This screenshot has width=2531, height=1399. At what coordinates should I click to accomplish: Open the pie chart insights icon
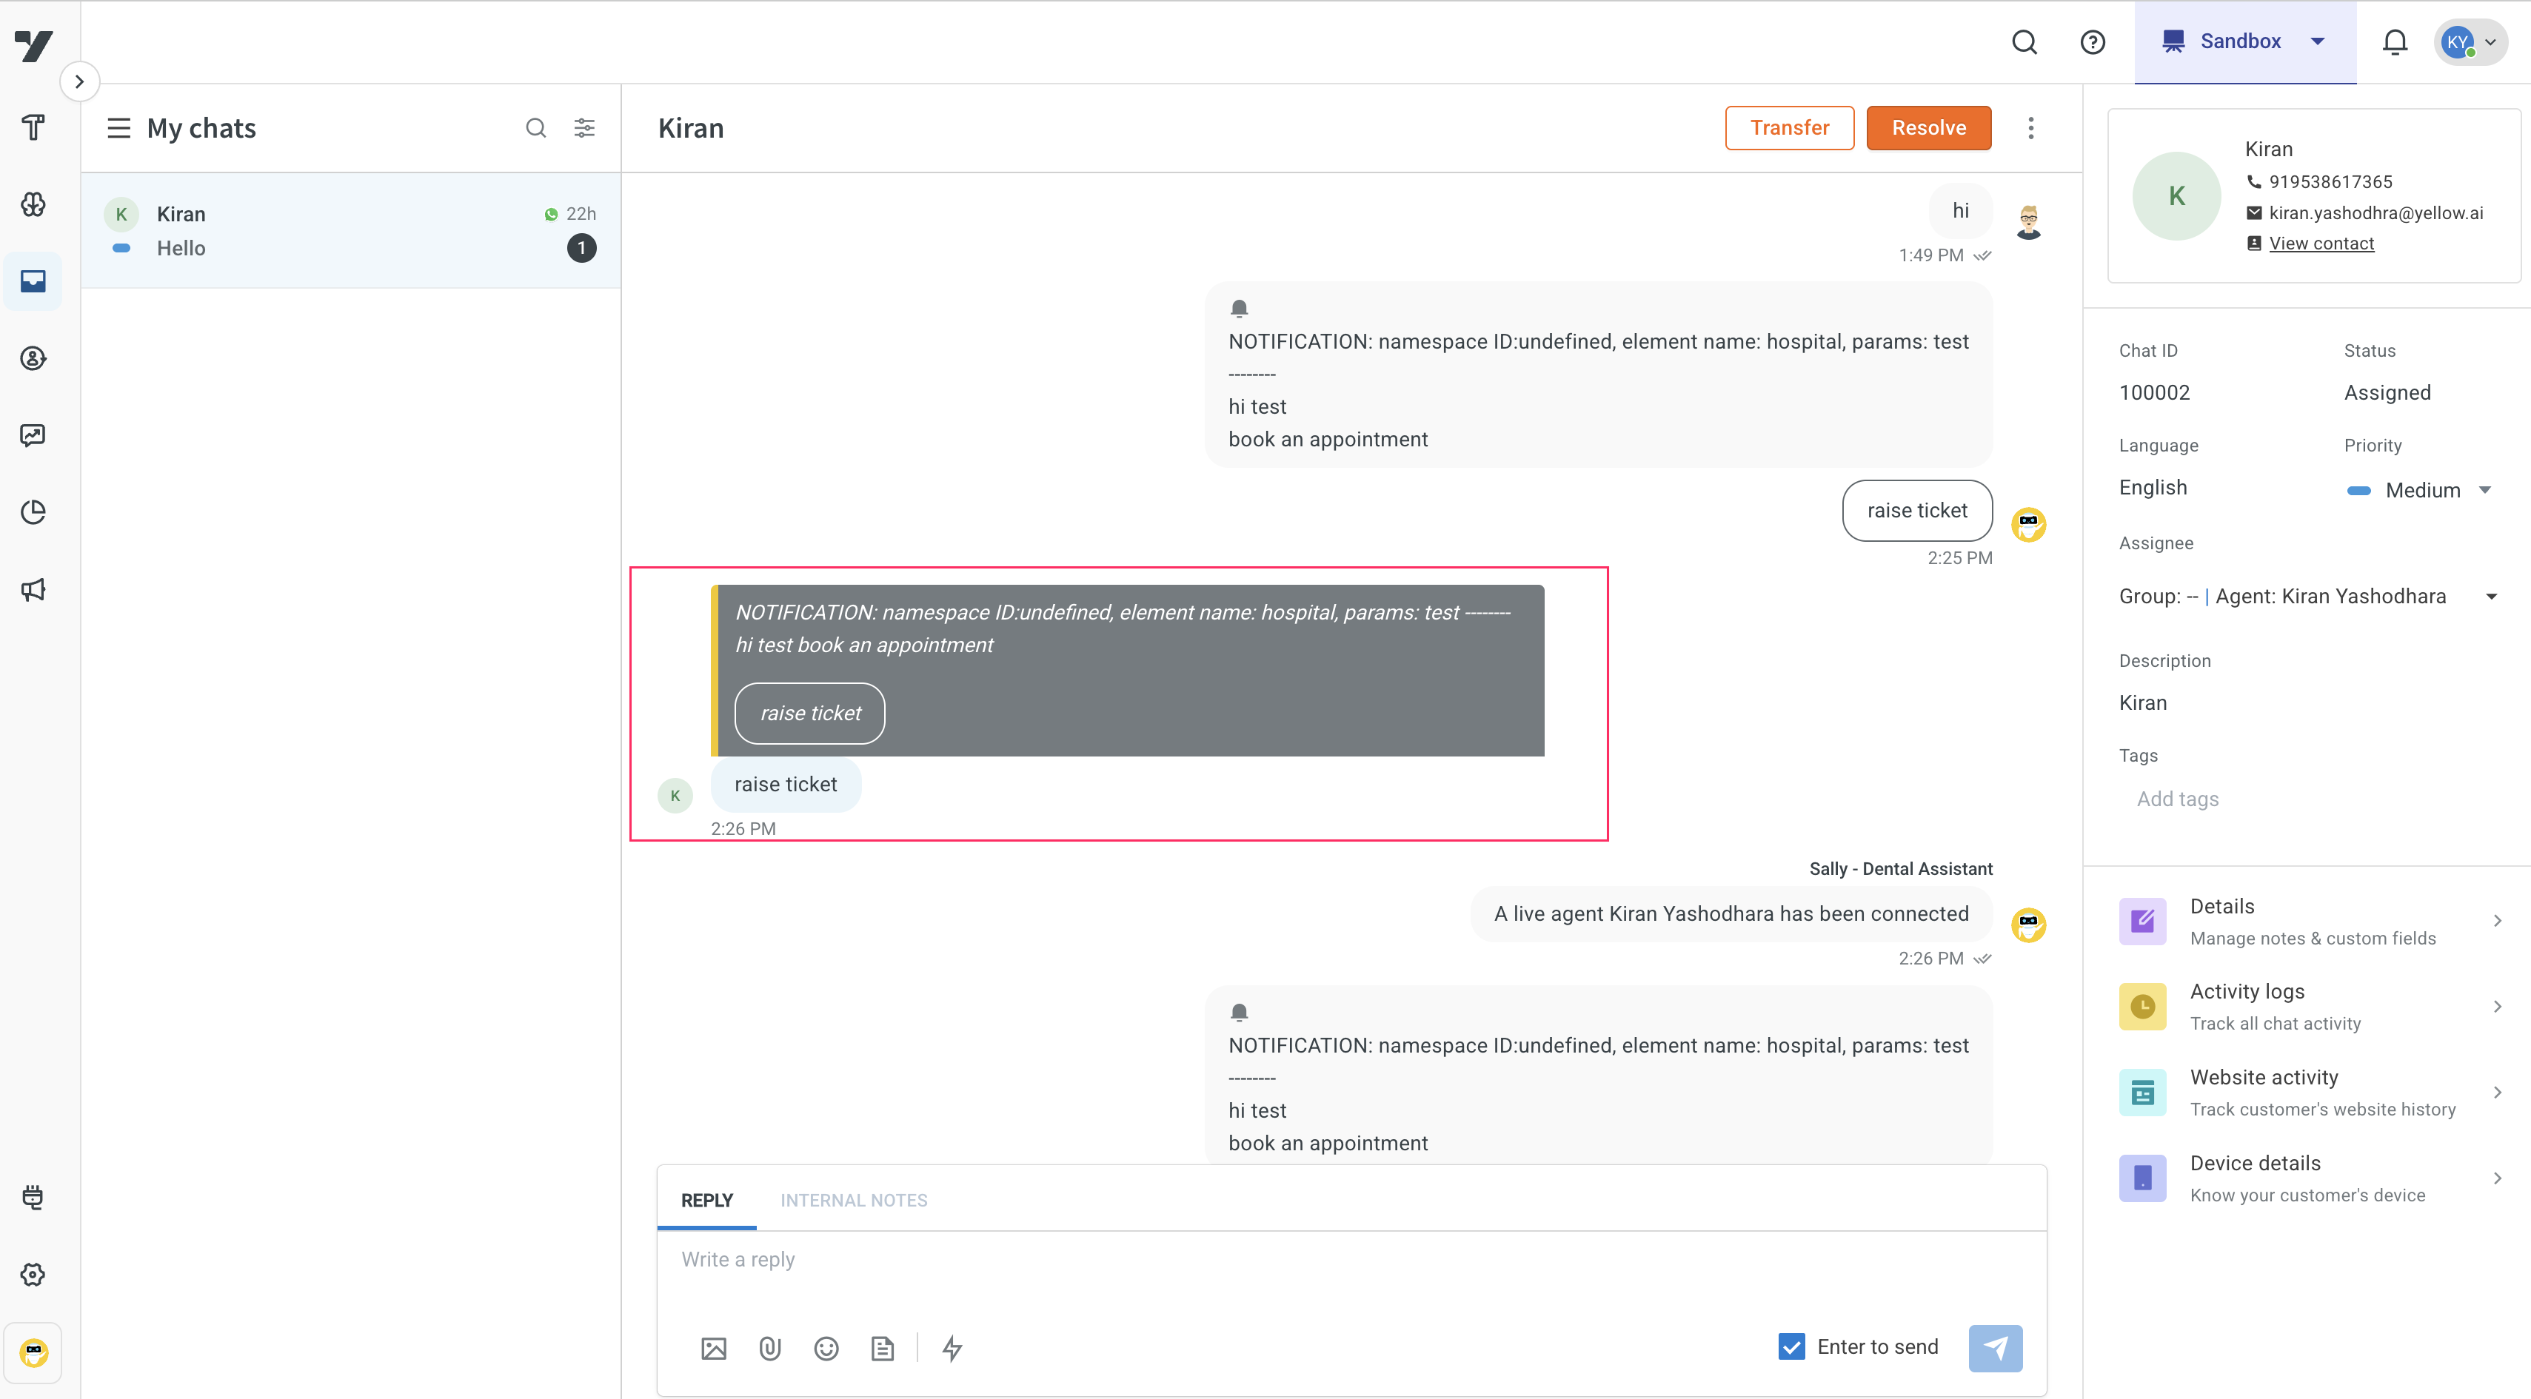(33, 511)
